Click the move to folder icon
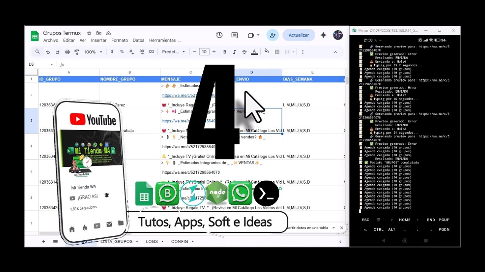The width and height of the screenshot is (485, 272). click(x=99, y=33)
